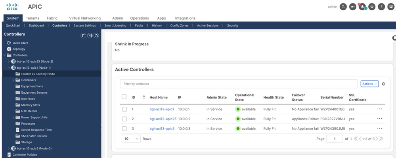The width and height of the screenshot is (396, 158).
Task: Open table column settings gear
Action: (x=383, y=84)
